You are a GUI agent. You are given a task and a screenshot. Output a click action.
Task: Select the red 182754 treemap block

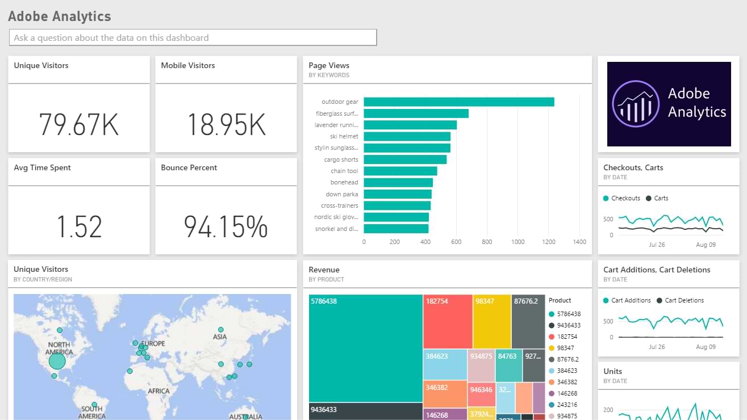pyautogui.click(x=447, y=321)
